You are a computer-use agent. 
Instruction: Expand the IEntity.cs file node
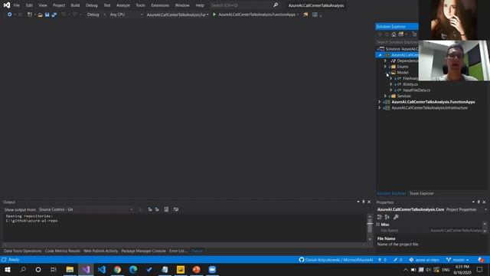(x=391, y=84)
